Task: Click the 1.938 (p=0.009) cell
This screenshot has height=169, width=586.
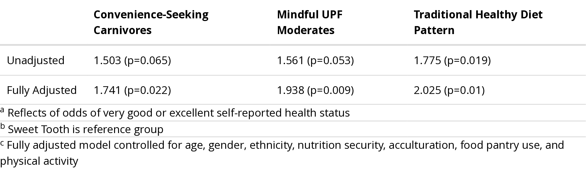Action: [315, 90]
